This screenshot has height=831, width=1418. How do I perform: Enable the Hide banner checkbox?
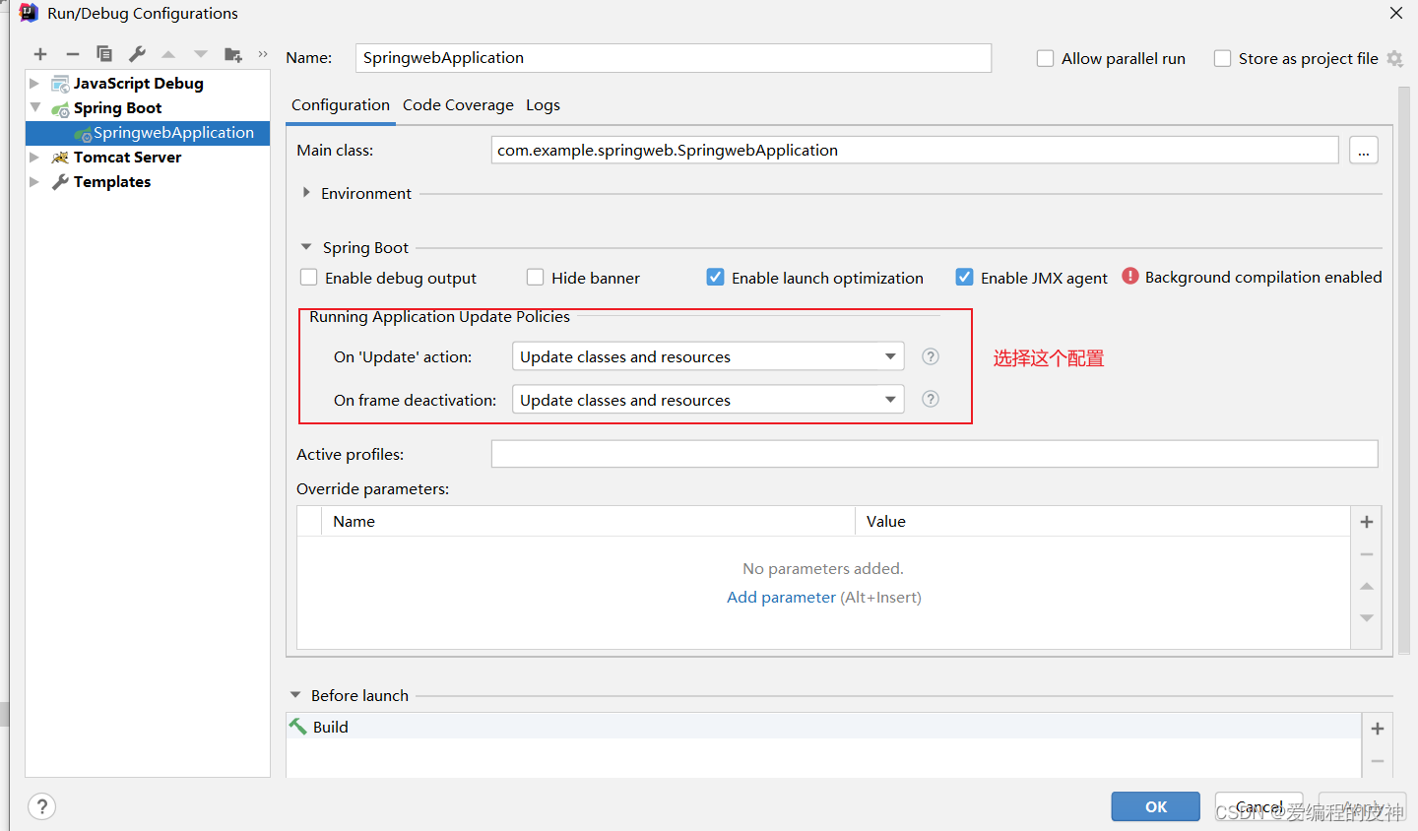535,278
